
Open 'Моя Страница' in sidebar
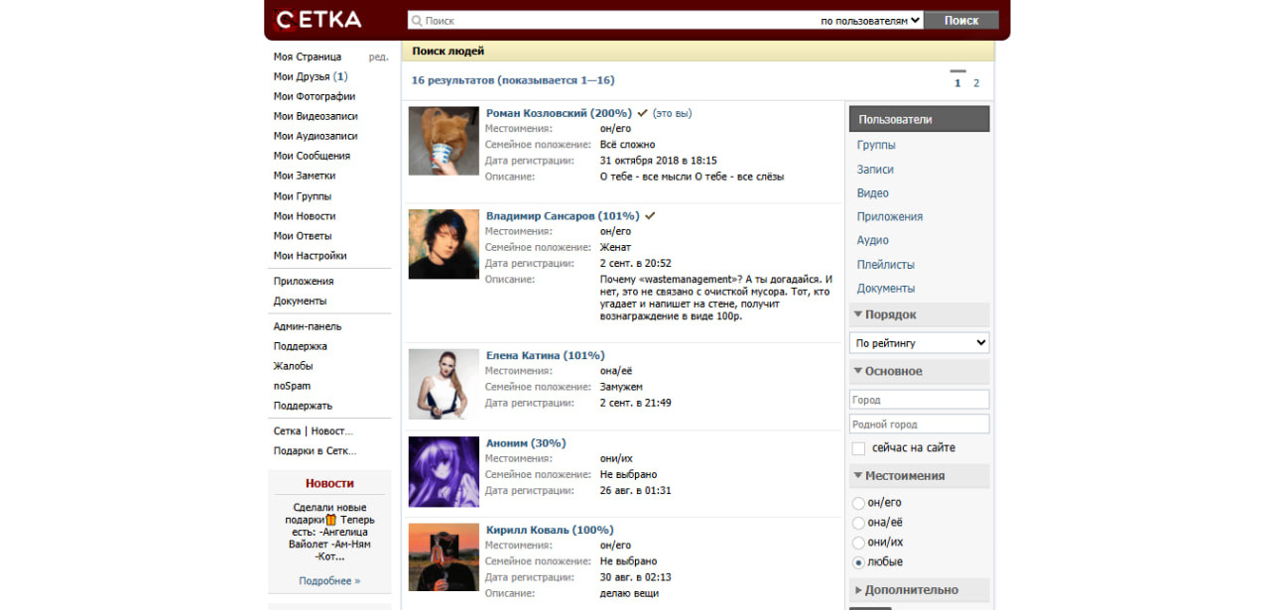pos(308,57)
